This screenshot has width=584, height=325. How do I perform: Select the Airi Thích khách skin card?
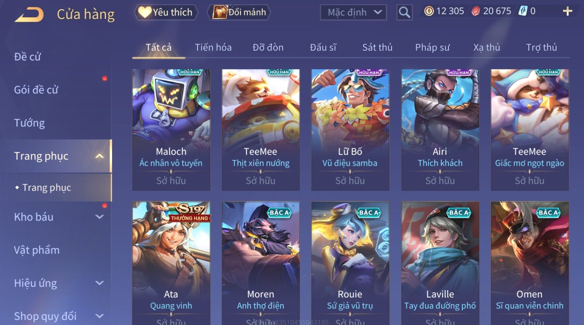(440, 130)
